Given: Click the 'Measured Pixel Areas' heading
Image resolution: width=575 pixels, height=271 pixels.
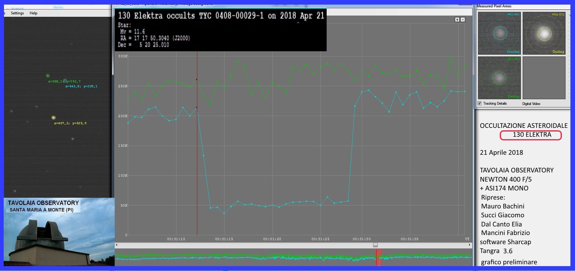Looking at the screenshot, I should 494,6.
